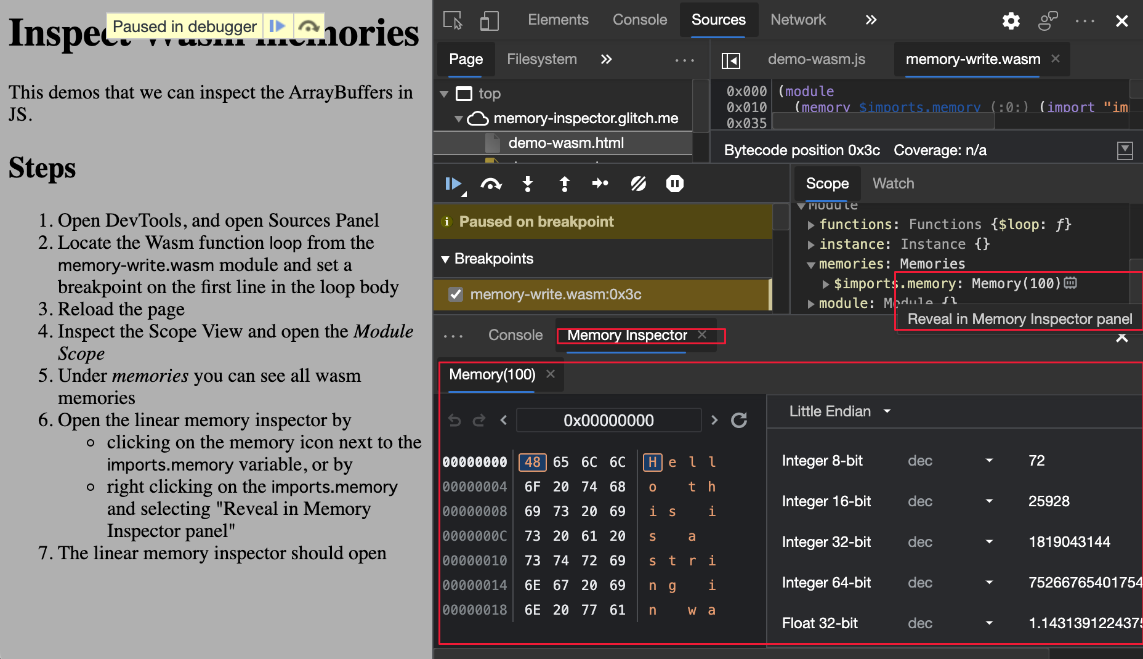Click the Step into next function call icon
Image resolution: width=1143 pixels, height=659 pixels.
[528, 184]
